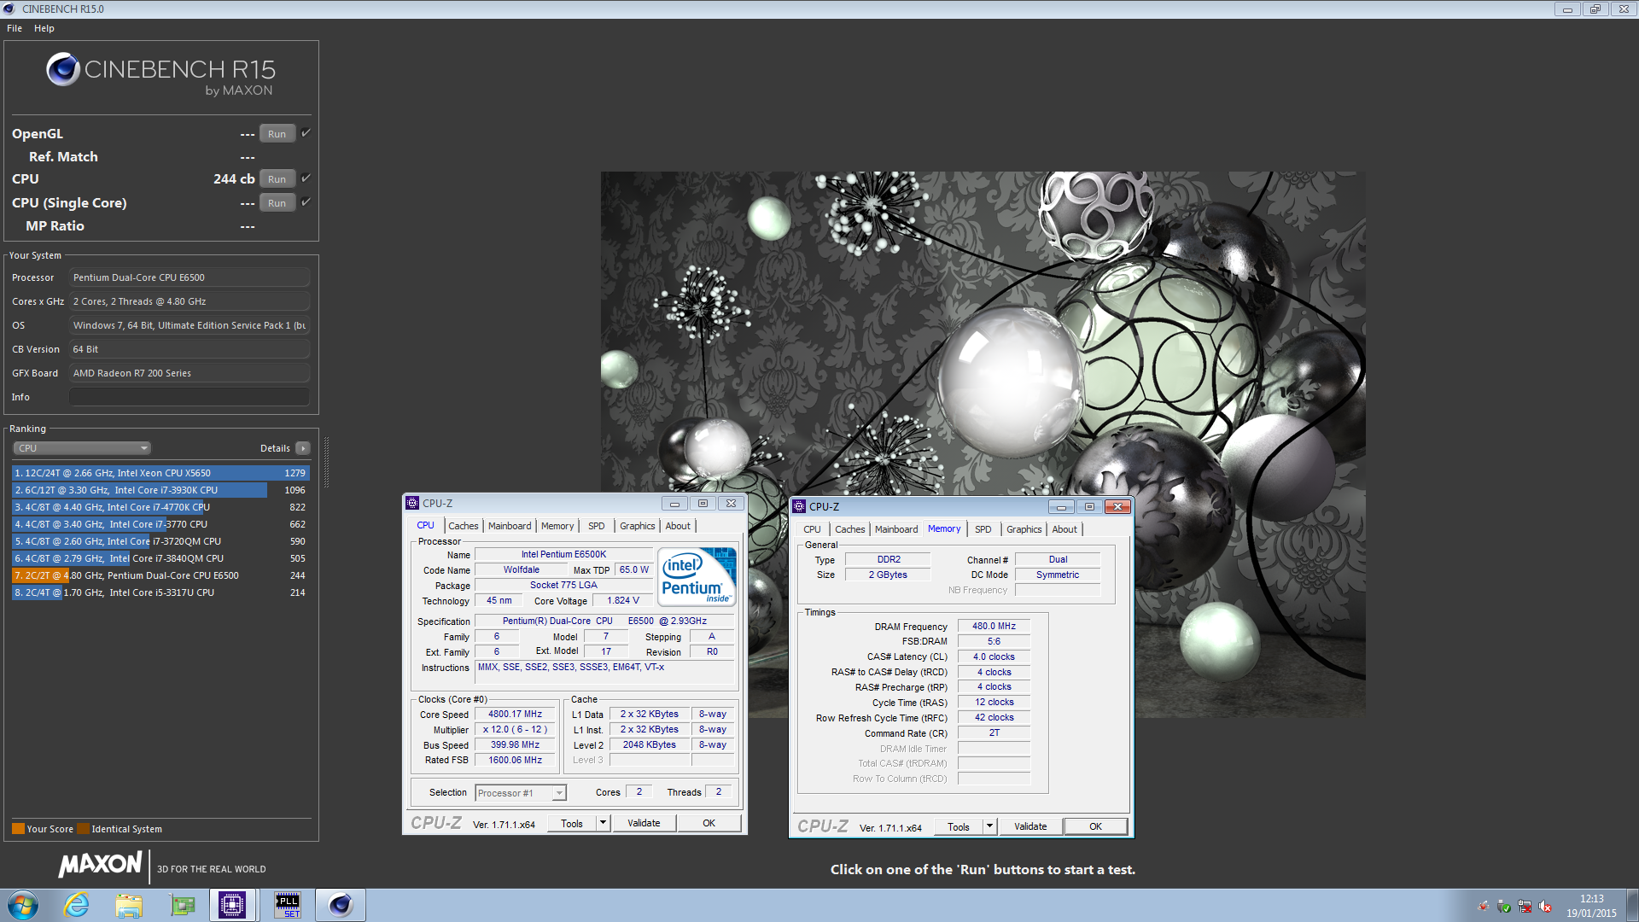
Task: Click the Core Speed value 4800.17 MHz
Action: [x=515, y=714]
